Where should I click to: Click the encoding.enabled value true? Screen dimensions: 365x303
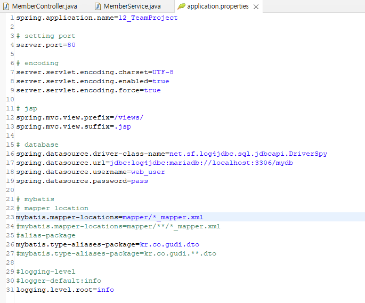pyautogui.click(x=161, y=81)
